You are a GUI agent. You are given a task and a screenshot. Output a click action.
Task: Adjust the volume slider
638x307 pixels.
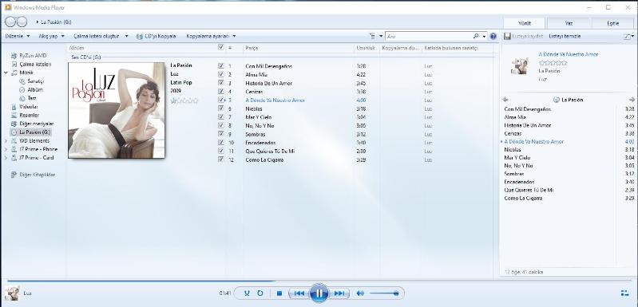pos(384,293)
